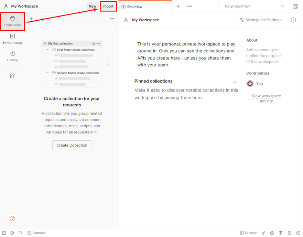This screenshot has height=237, width=303.
Task: Open View workspace activity link
Action: [x=266, y=98]
